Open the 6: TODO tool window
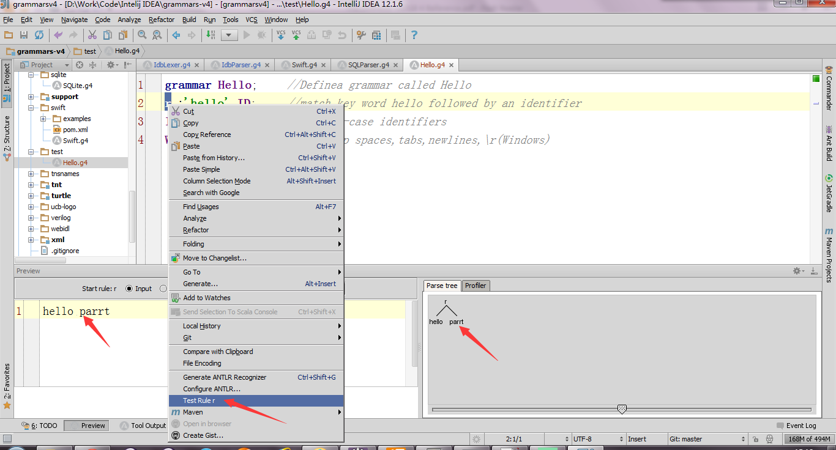Viewport: 836px width, 450px height. pyautogui.click(x=40, y=426)
